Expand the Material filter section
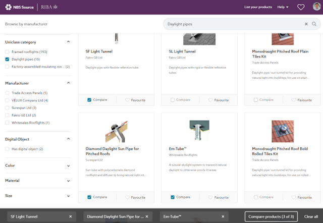This screenshot has width=323, height=223. tap(69, 181)
